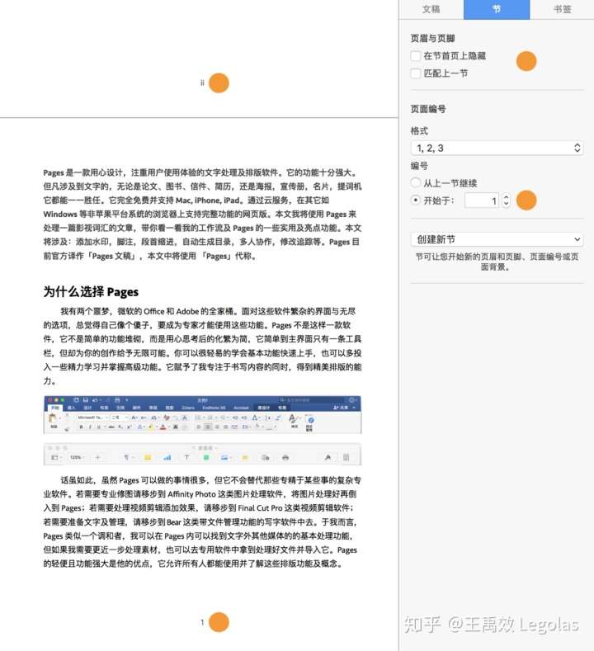Select the 节 tab
The width and height of the screenshot is (594, 651).
tap(497, 9)
